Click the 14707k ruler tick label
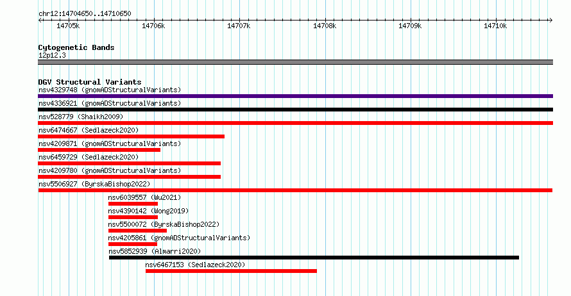 point(239,26)
